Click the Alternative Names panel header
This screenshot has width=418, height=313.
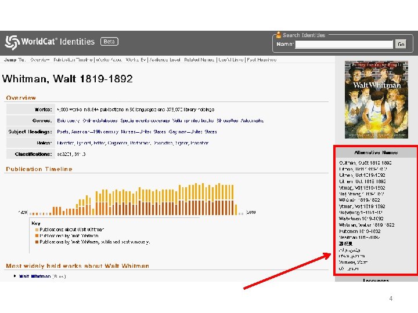pyautogui.click(x=376, y=152)
